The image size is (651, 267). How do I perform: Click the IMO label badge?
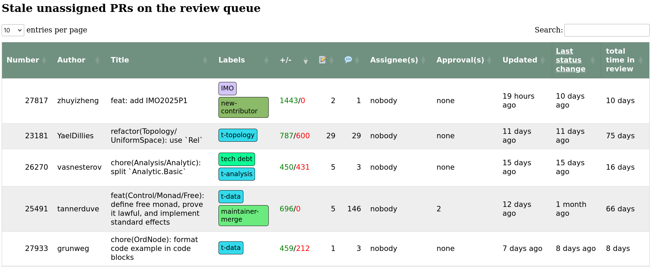tap(227, 88)
